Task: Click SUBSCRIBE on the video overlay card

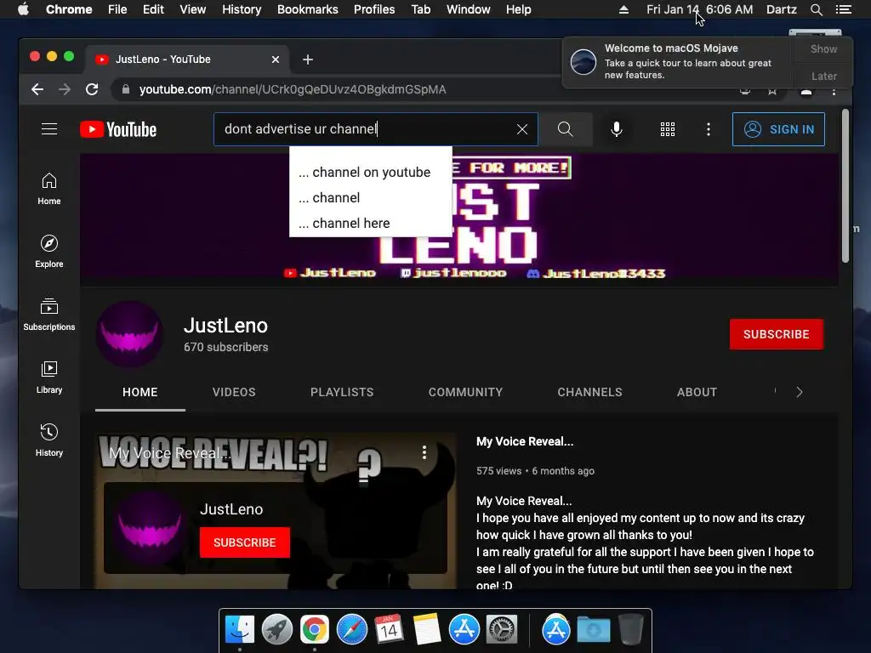Action: (x=244, y=542)
